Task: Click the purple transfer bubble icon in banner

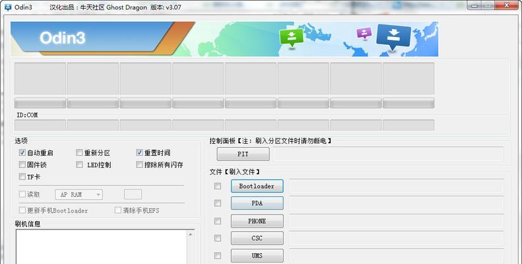Action: point(364,33)
